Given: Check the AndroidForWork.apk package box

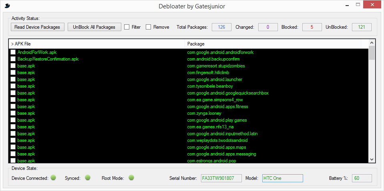Looking at the screenshot, I should [13, 52].
